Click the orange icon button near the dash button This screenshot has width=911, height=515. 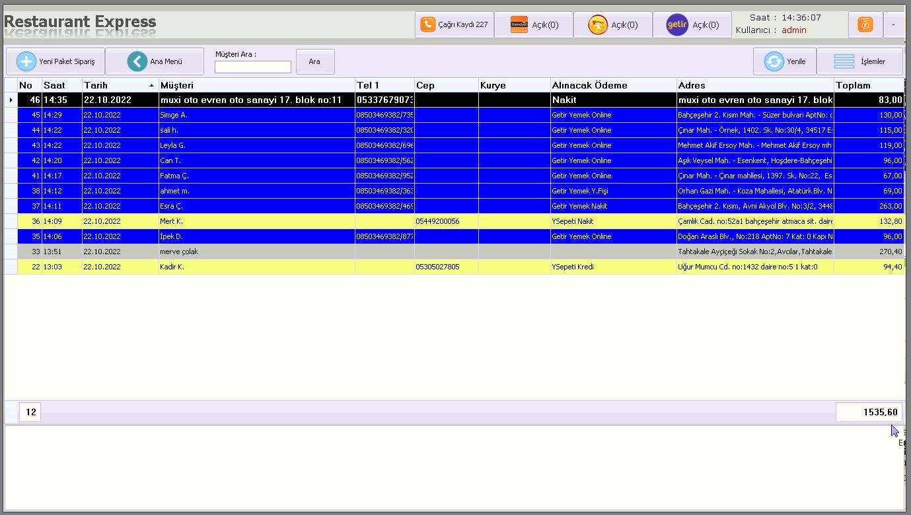point(865,25)
